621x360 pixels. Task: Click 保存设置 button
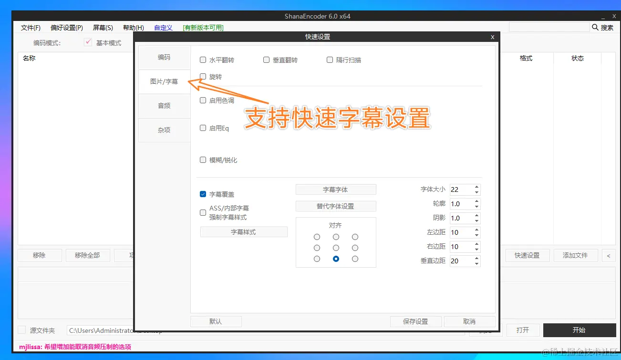tap(415, 321)
